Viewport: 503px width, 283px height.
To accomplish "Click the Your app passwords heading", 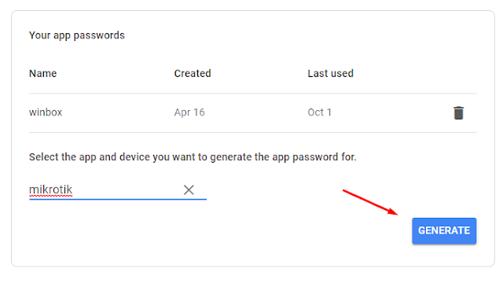I will tap(77, 35).
